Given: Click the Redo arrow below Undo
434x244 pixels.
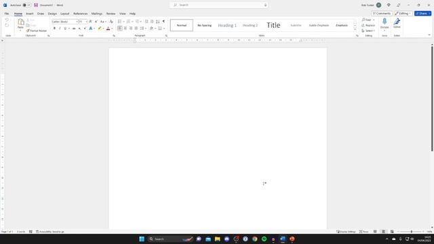Looking at the screenshot, I should coord(7,26).
